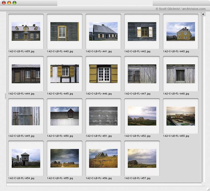Click the vertical scrollbar track
This screenshot has width=210, height=191.
click(x=203, y=99)
